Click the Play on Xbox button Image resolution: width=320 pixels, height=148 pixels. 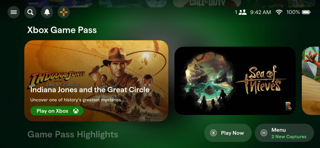(x=57, y=111)
